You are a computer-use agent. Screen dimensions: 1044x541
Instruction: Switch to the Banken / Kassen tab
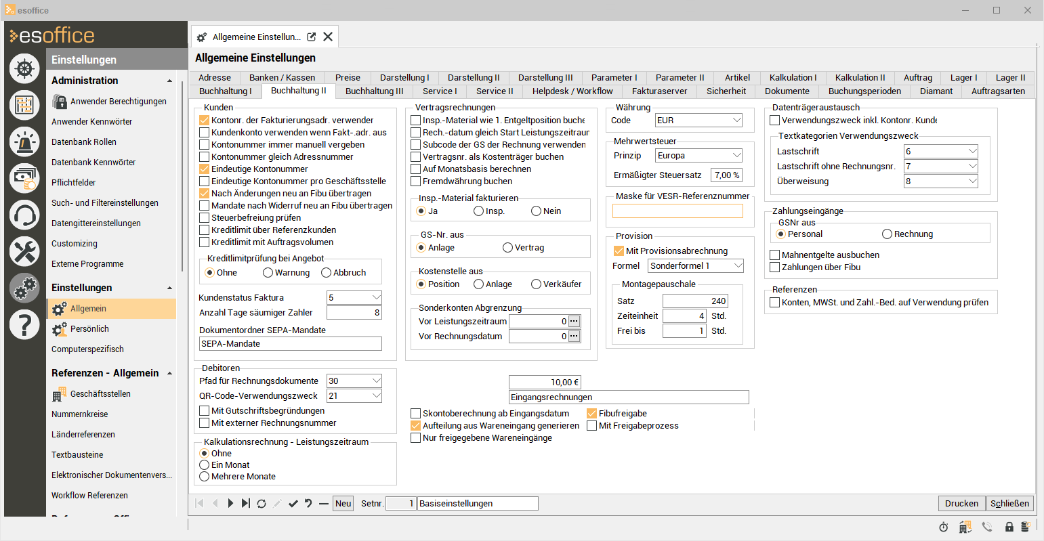(x=282, y=77)
